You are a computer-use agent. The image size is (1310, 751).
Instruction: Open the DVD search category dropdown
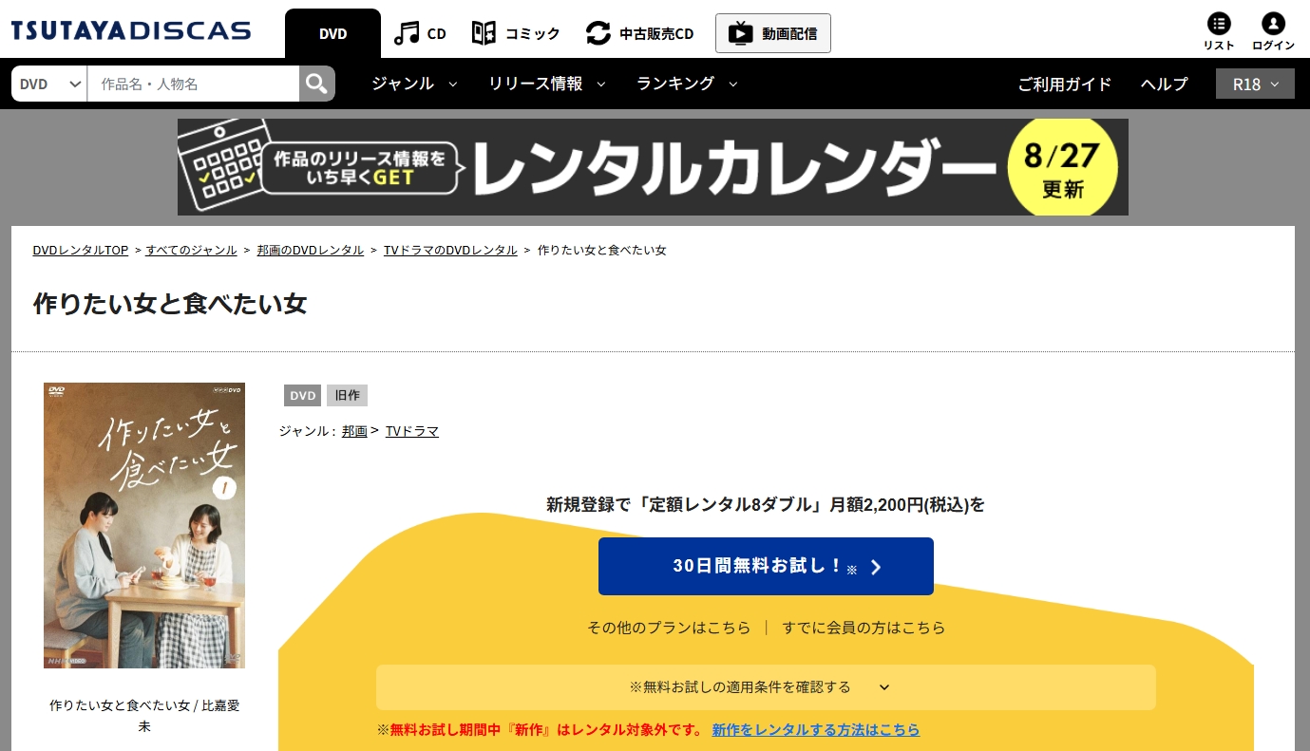click(49, 84)
